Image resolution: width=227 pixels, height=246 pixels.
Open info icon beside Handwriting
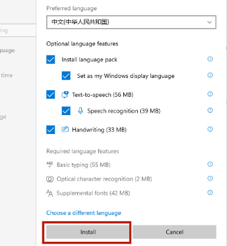[210, 129]
